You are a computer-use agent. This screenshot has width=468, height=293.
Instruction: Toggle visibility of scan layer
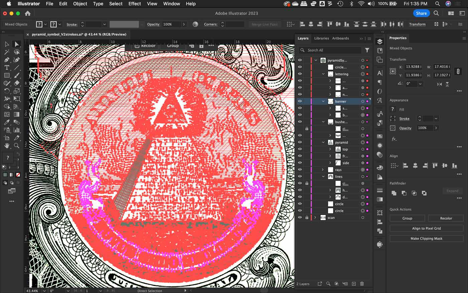(300, 218)
